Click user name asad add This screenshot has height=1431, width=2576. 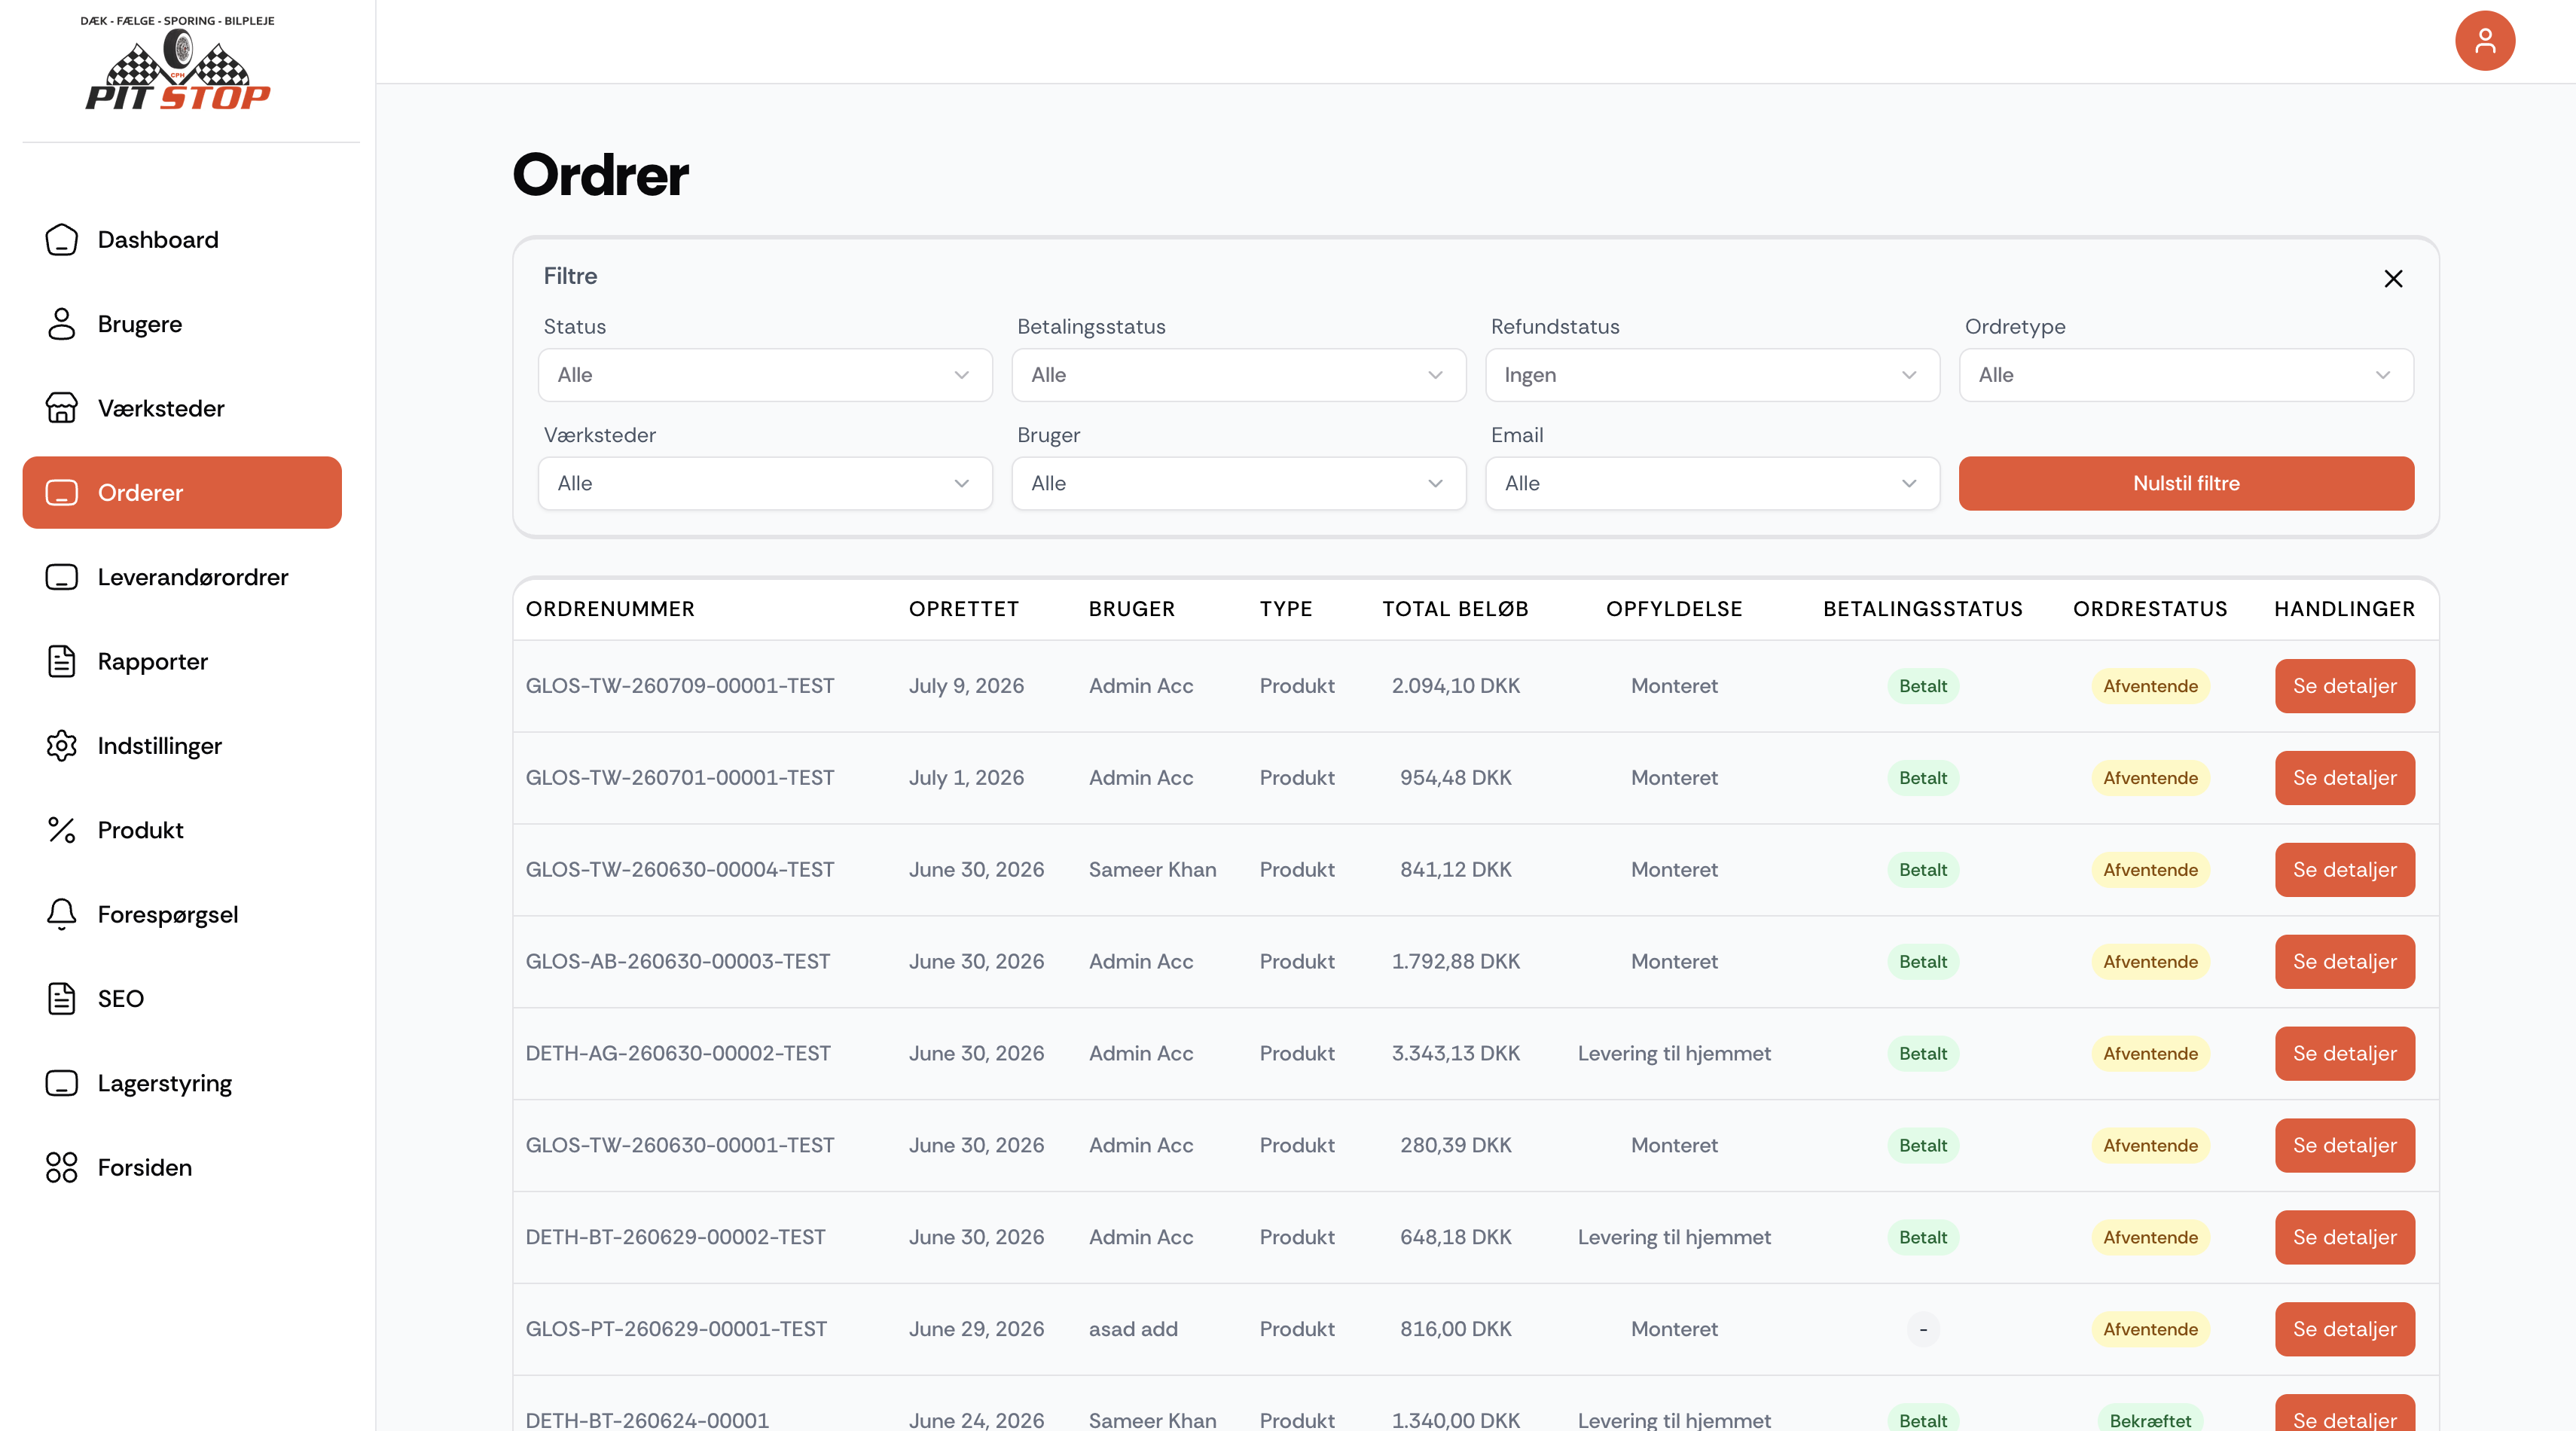(1133, 1329)
